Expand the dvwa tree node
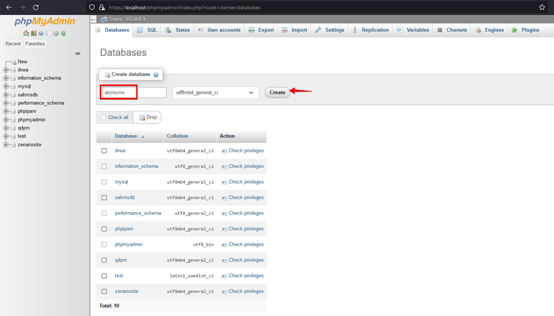Image resolution: width=554 pixels, height=316 pixels. 6,70
